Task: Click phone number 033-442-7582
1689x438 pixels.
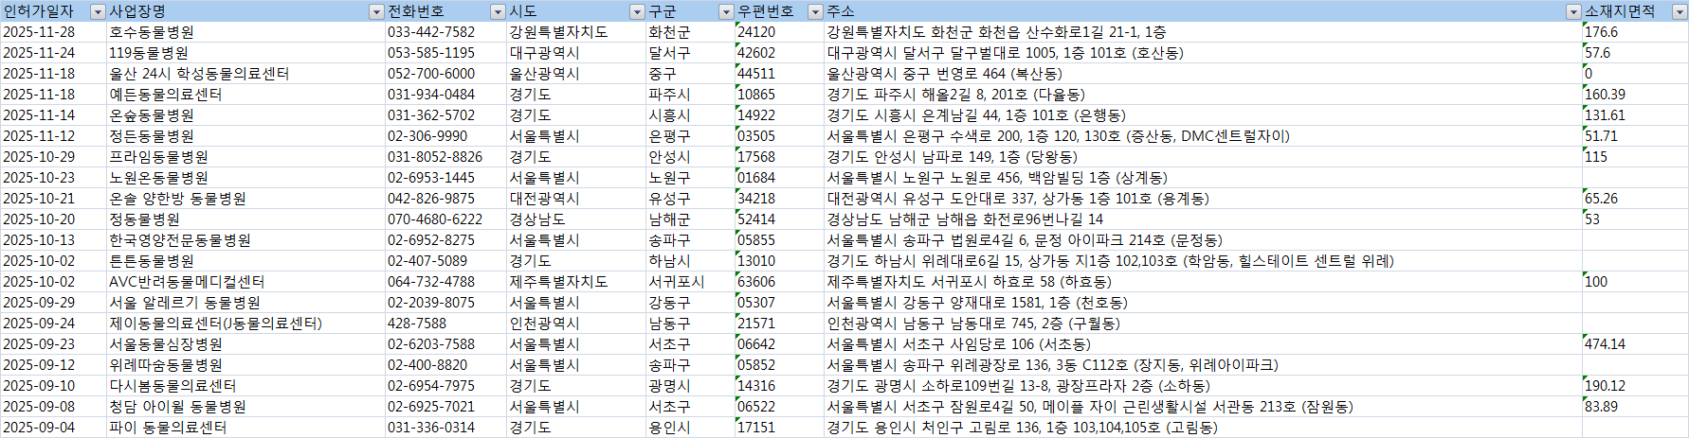Action: click(x=445, y=32)
